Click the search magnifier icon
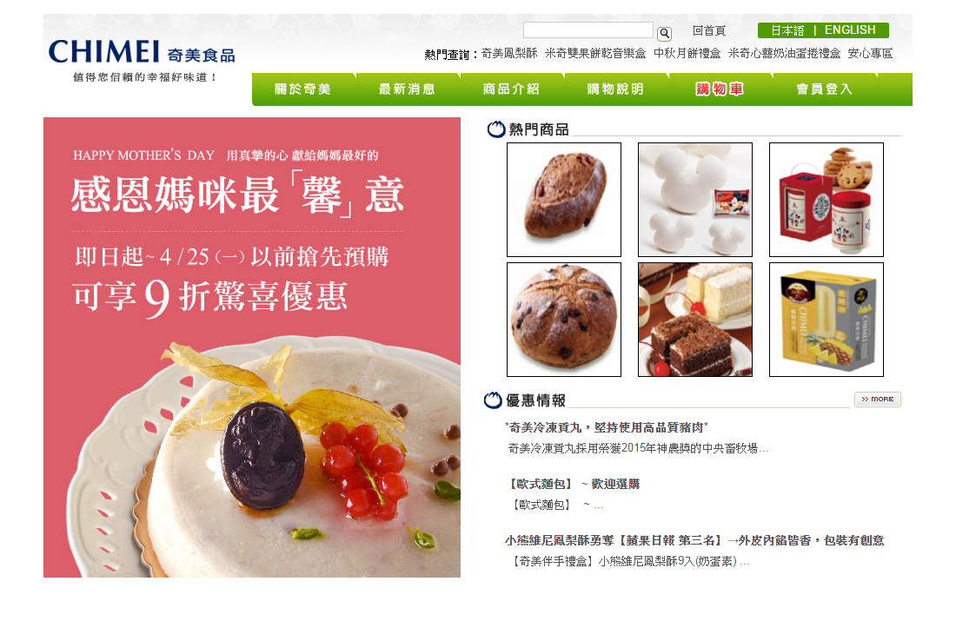 click(665, 34)
